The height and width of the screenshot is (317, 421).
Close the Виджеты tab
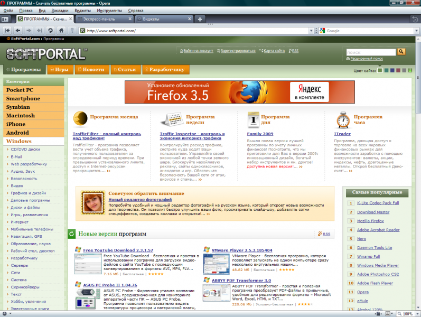click(190, 19)
